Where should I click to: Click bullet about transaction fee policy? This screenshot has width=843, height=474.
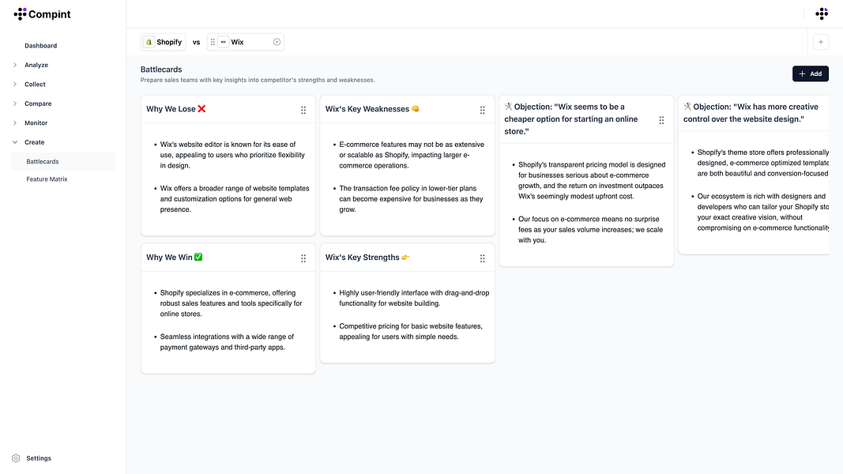tap(412, 199)
